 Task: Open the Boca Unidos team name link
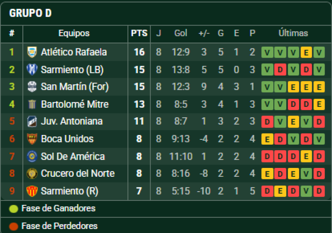(67, 139)
